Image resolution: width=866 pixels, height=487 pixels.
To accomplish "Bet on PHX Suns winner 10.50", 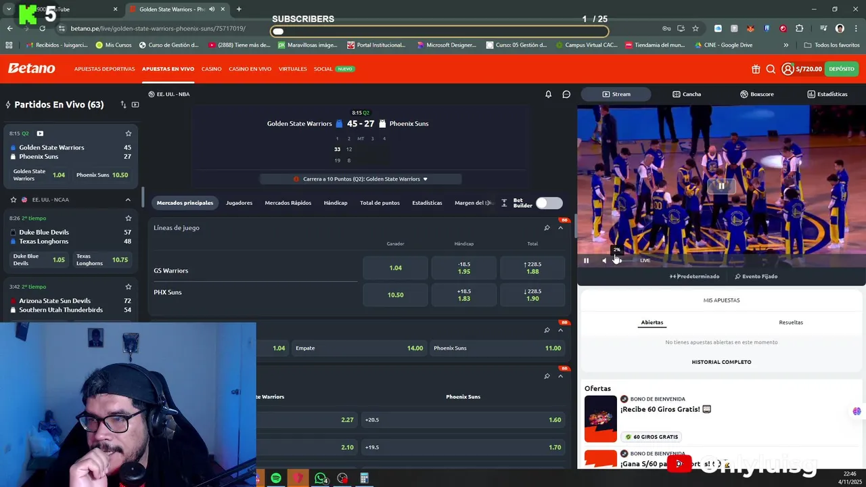I will click(x=396, y=295).
